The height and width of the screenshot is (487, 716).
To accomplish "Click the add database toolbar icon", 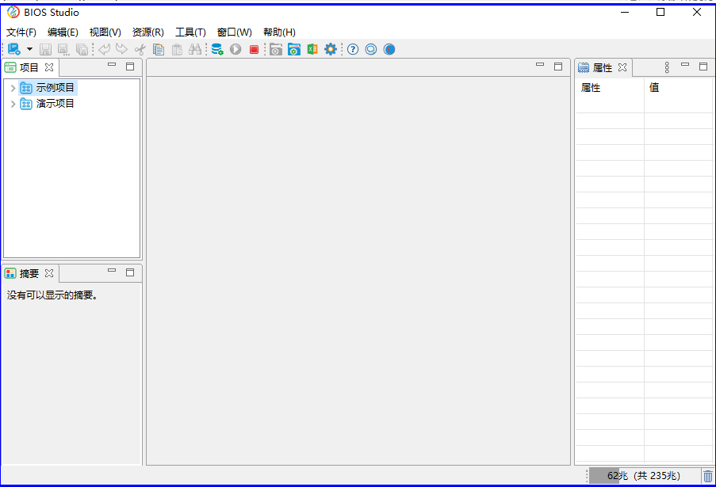I will (216, 49).
